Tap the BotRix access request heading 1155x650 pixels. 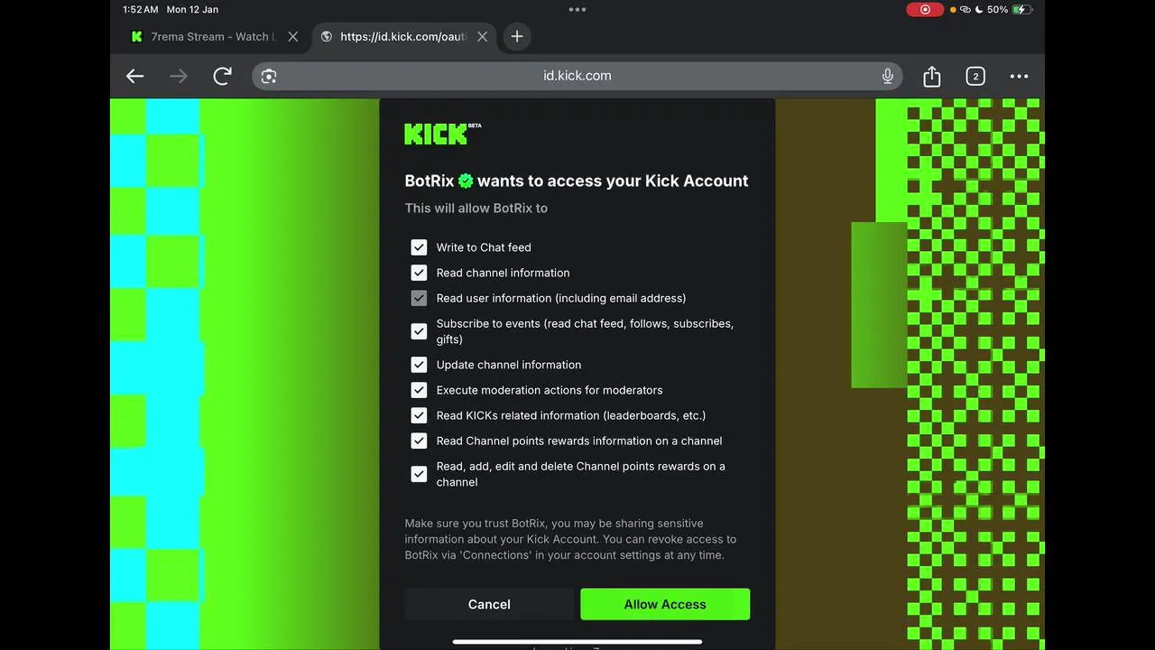(x=577, y=181)
